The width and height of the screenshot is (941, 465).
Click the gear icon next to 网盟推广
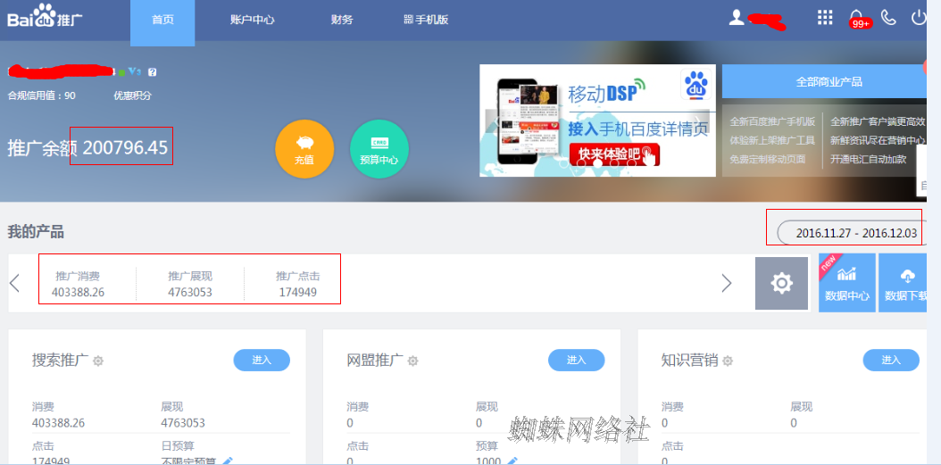click(412, 361)
